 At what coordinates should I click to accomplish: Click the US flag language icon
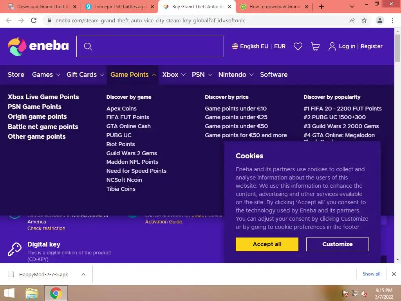235,46
